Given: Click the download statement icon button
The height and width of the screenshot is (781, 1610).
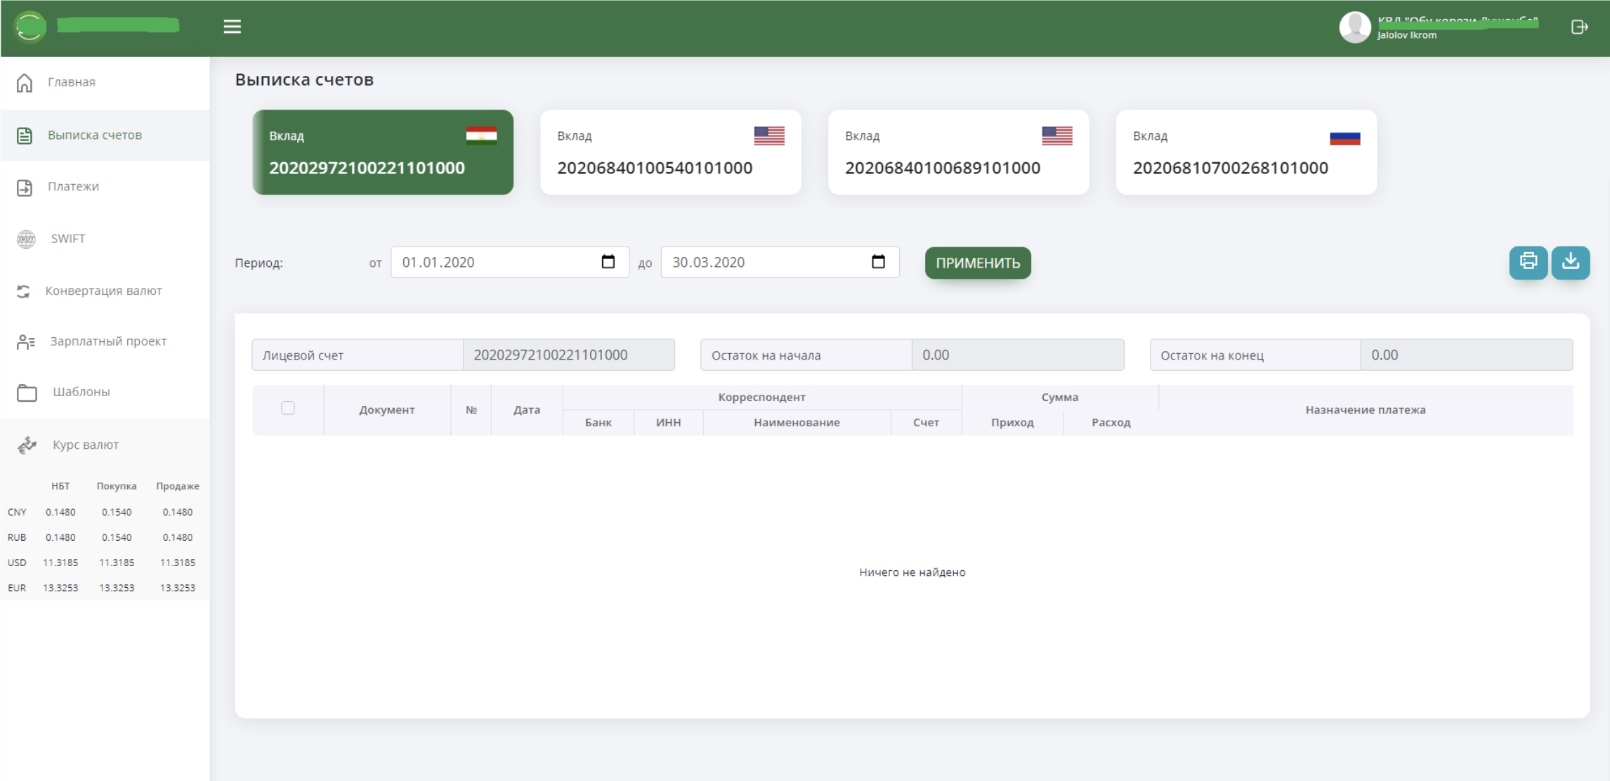Looking at the screenshot, I should [x=1570, y=262].
